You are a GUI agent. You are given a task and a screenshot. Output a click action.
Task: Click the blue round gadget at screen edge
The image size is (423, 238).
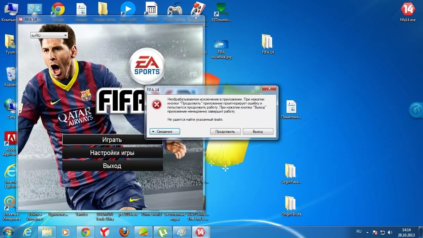click(x=416, y=110)
